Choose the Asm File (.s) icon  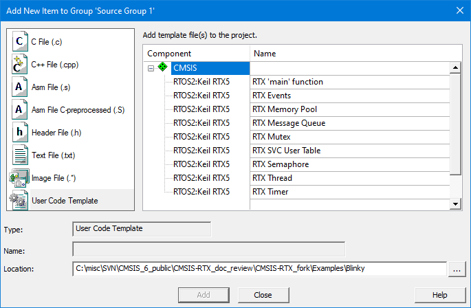click(x=20, y=87)
